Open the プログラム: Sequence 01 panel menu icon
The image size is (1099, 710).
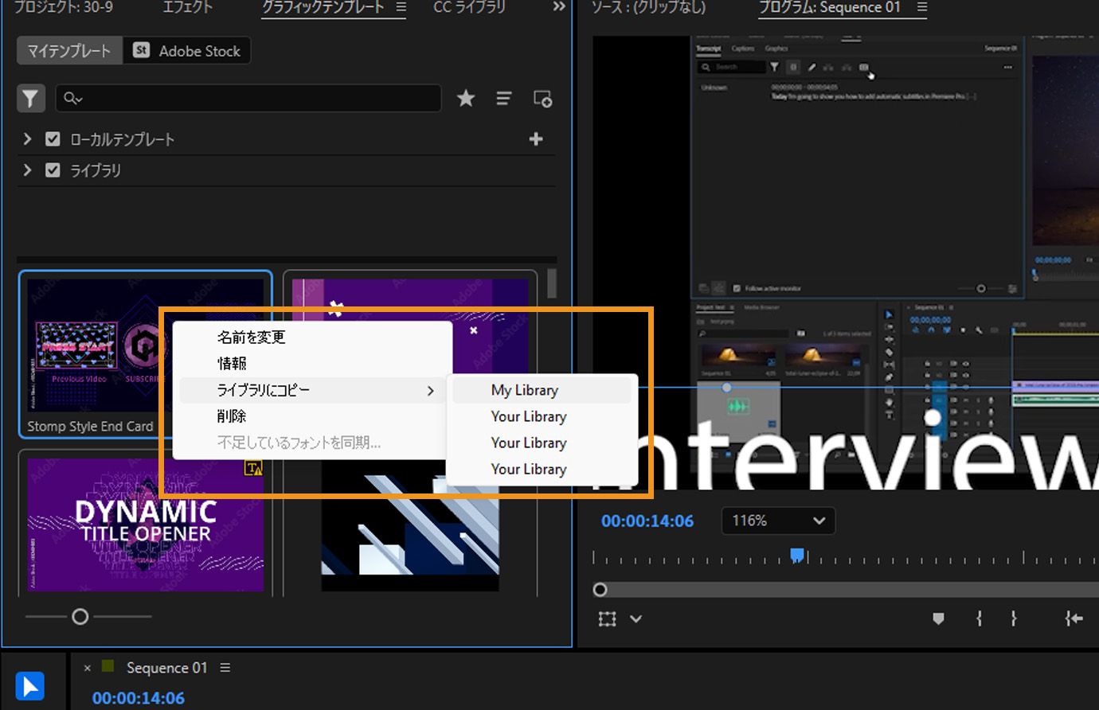(x=922, y=7)
